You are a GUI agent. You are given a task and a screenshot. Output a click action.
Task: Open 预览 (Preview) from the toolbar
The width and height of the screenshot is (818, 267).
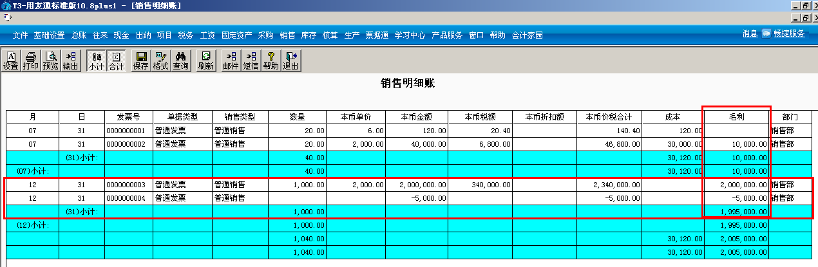(x=50, y=60)
